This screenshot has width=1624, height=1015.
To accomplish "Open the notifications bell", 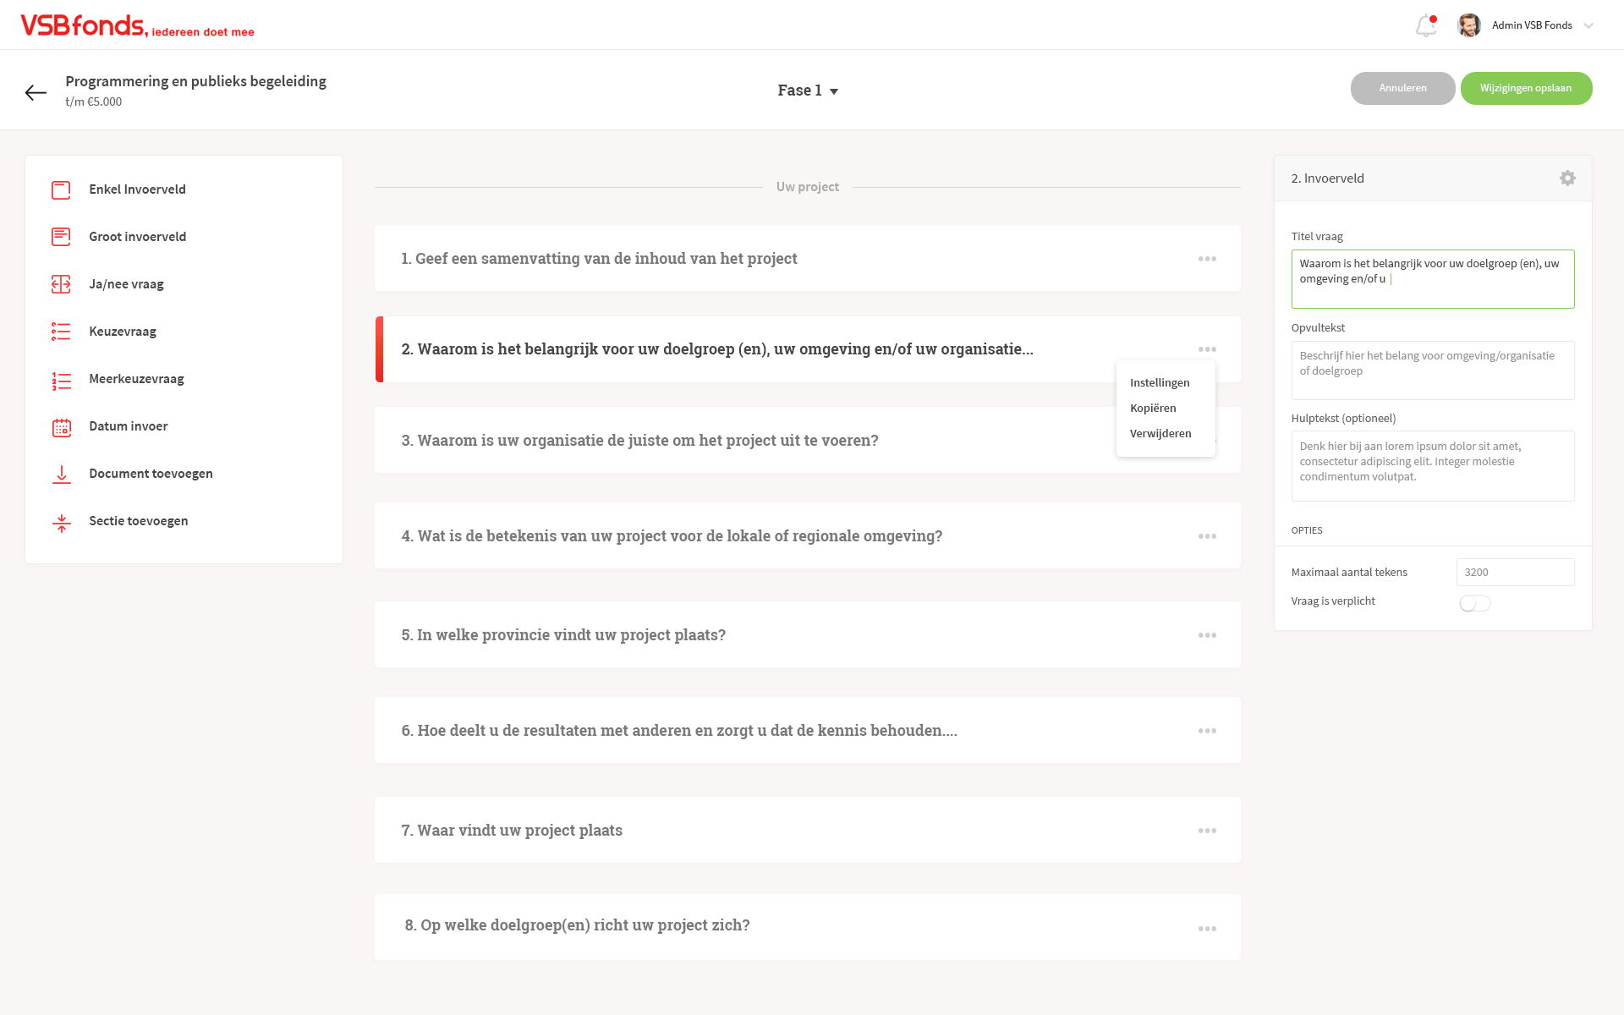I will click(1426, 26).
